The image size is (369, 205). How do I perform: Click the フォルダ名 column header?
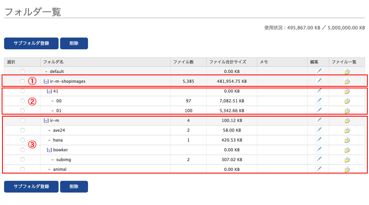coord(53,62)
